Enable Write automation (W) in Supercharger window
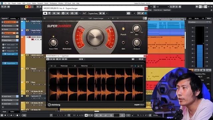Image resolution: width=213 pixels, height=120 pixels. (x=58, y=13)
